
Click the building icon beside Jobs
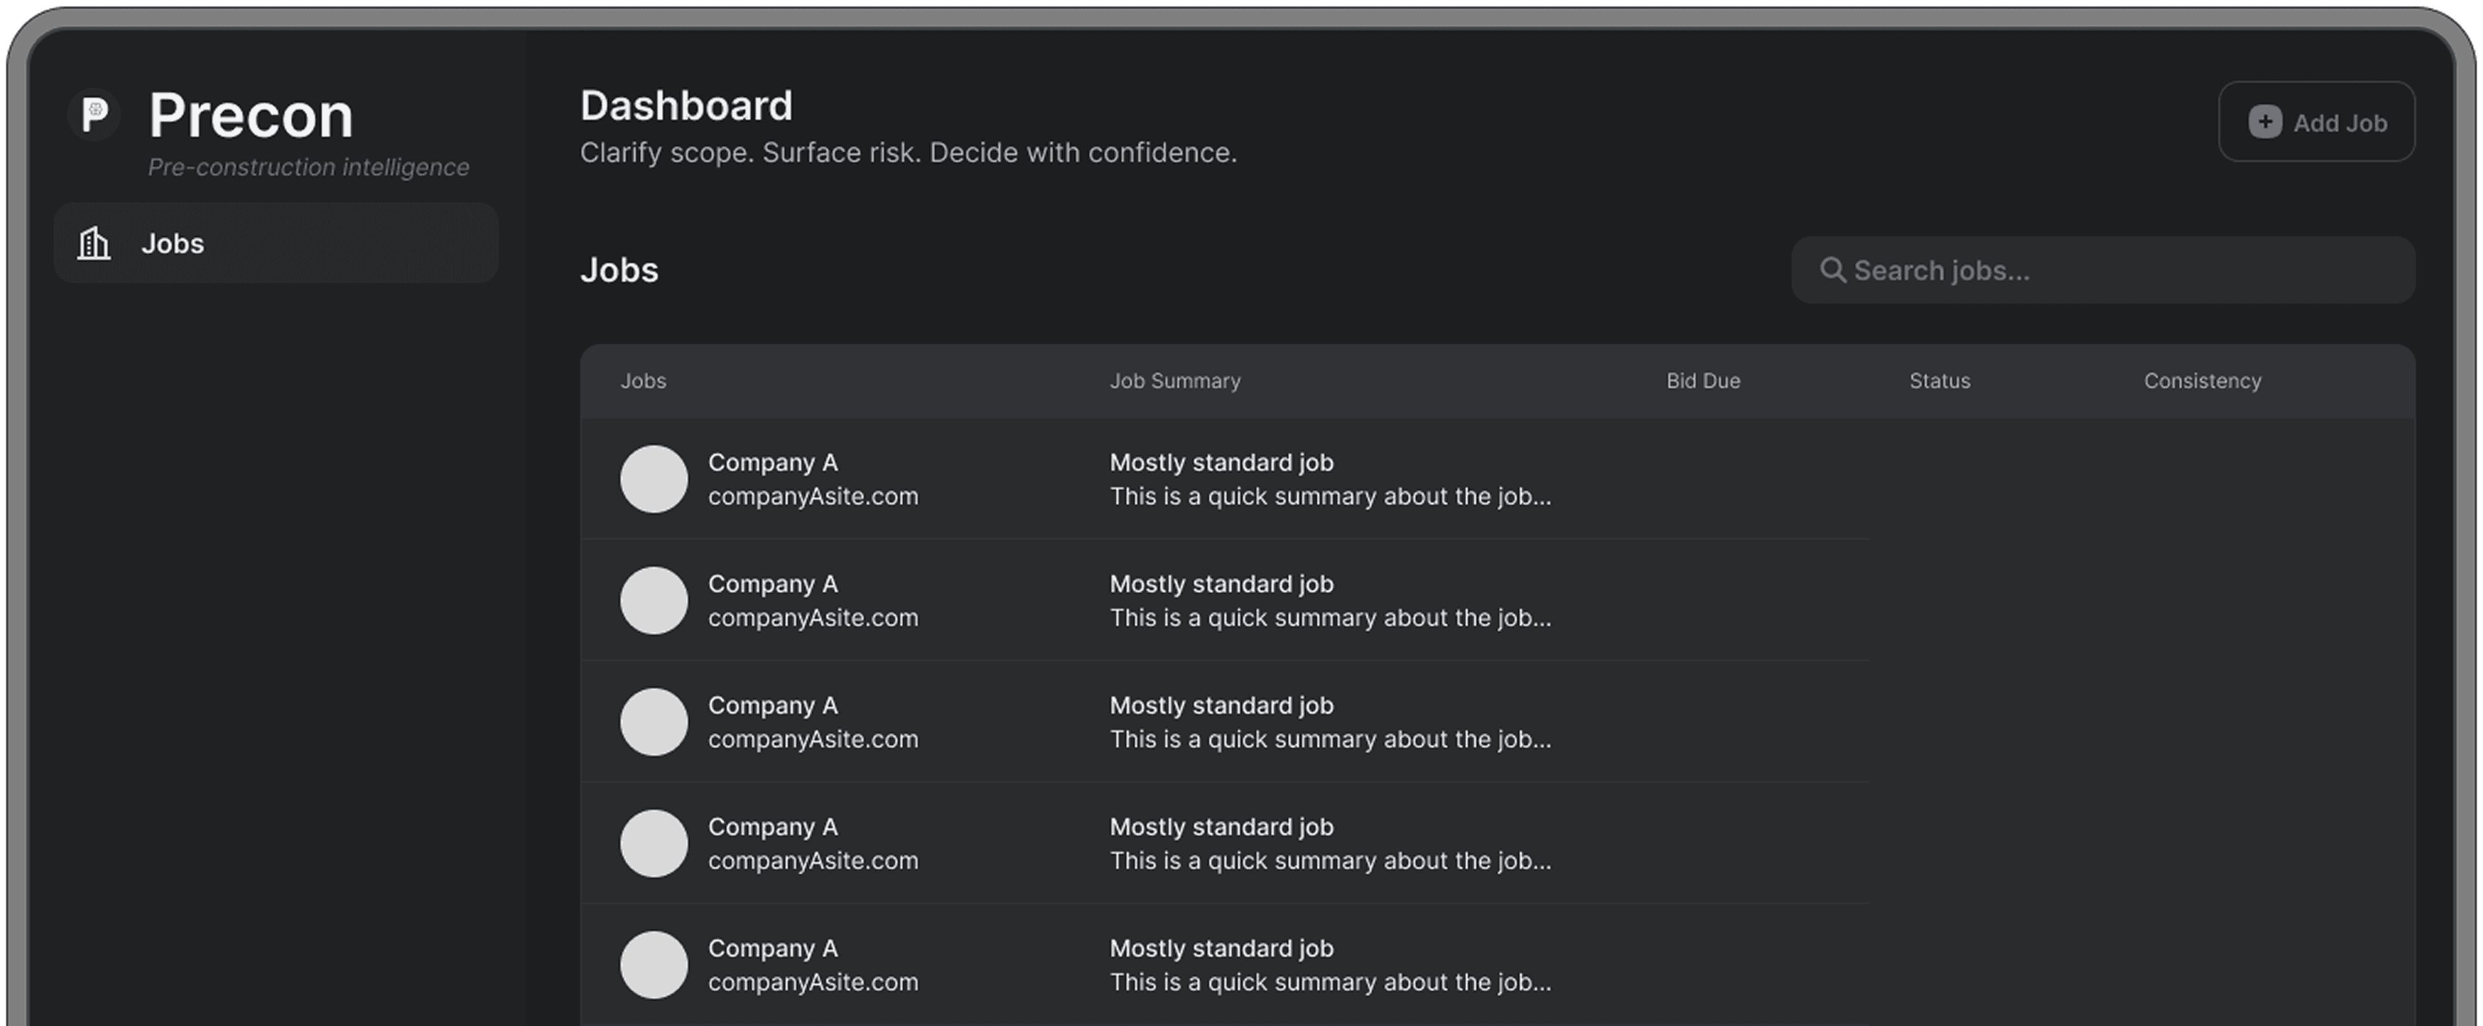pyautogui.click(x=94, y=243)
